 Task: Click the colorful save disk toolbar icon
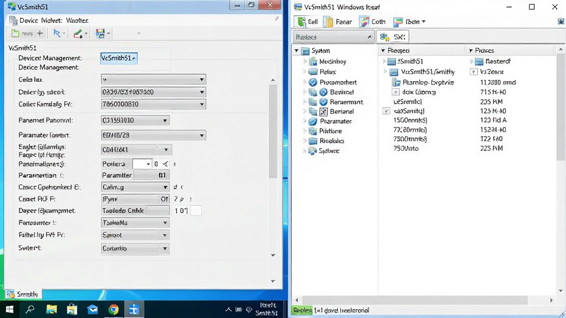[x=100, y=34]
